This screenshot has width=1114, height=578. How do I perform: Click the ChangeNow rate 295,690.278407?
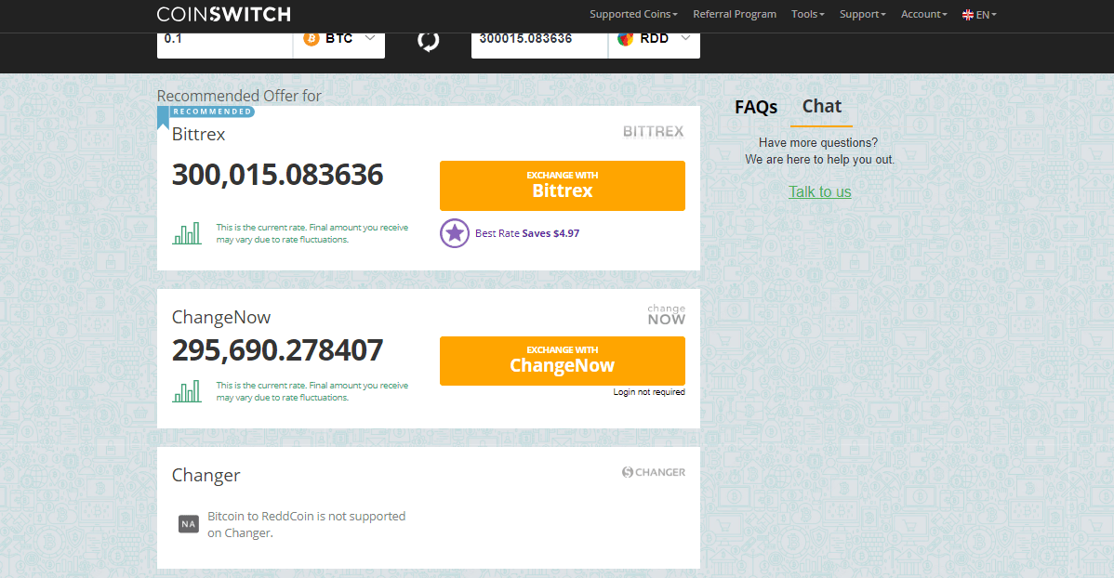click(278, 350)
